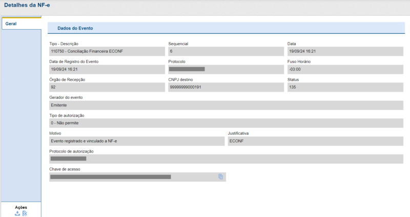Click the Motivo field

tap(137, 141)
